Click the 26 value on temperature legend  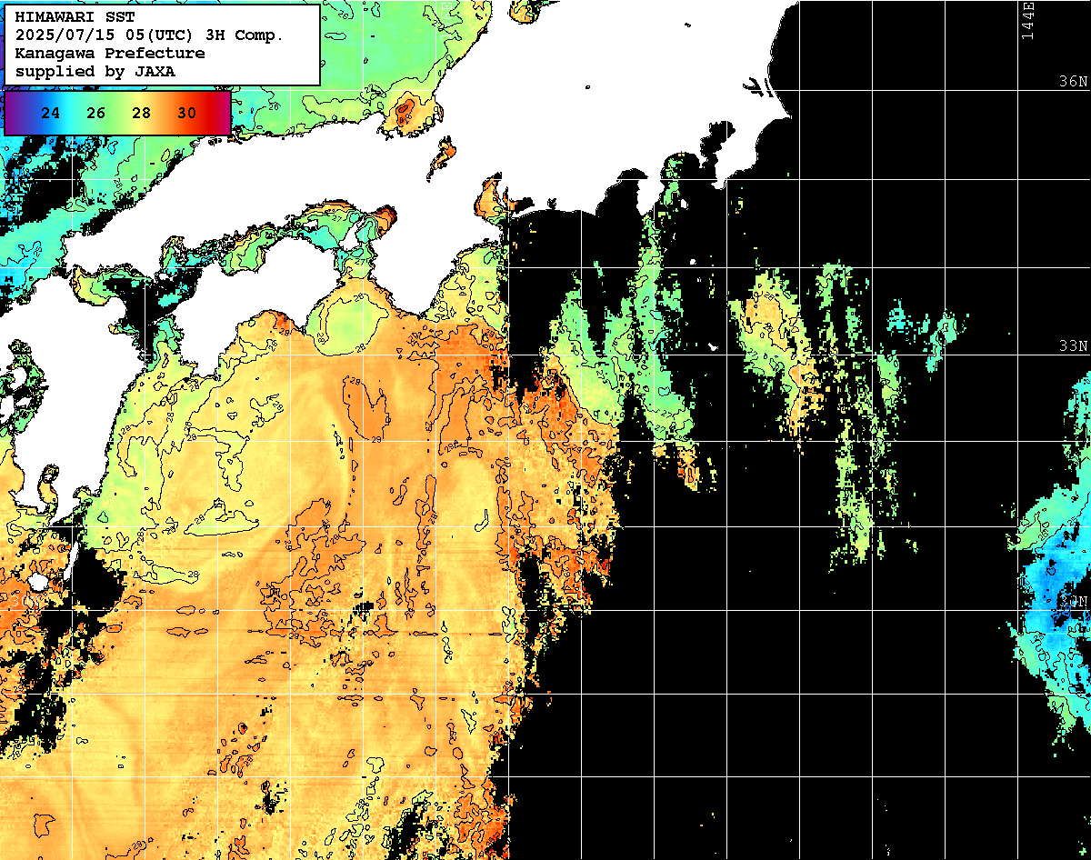(96, 113)
